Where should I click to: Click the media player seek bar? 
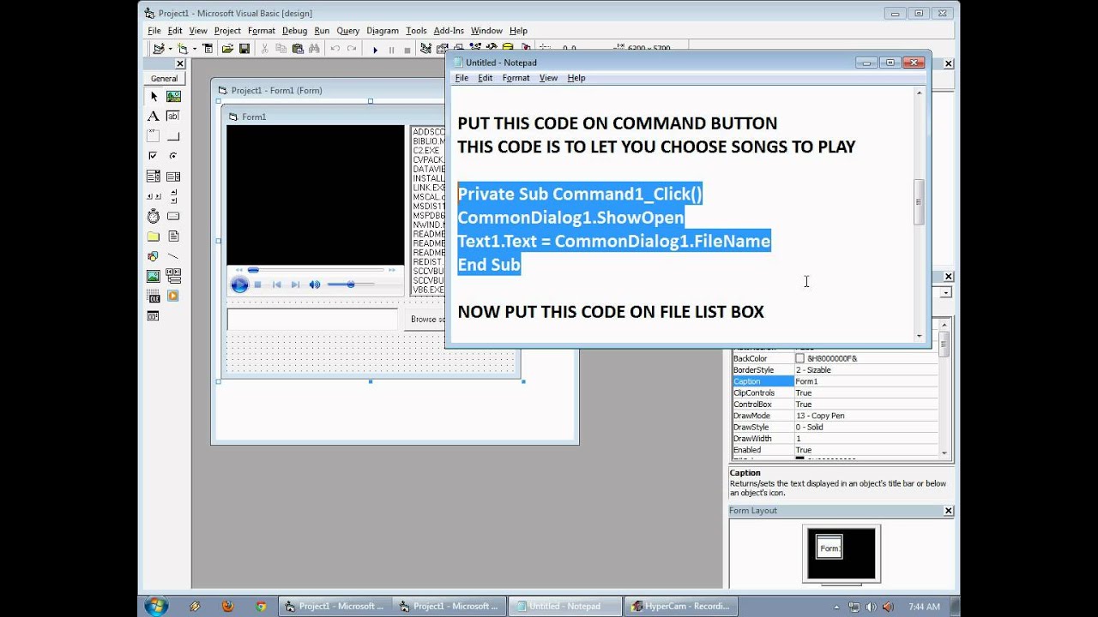(317, 270)
